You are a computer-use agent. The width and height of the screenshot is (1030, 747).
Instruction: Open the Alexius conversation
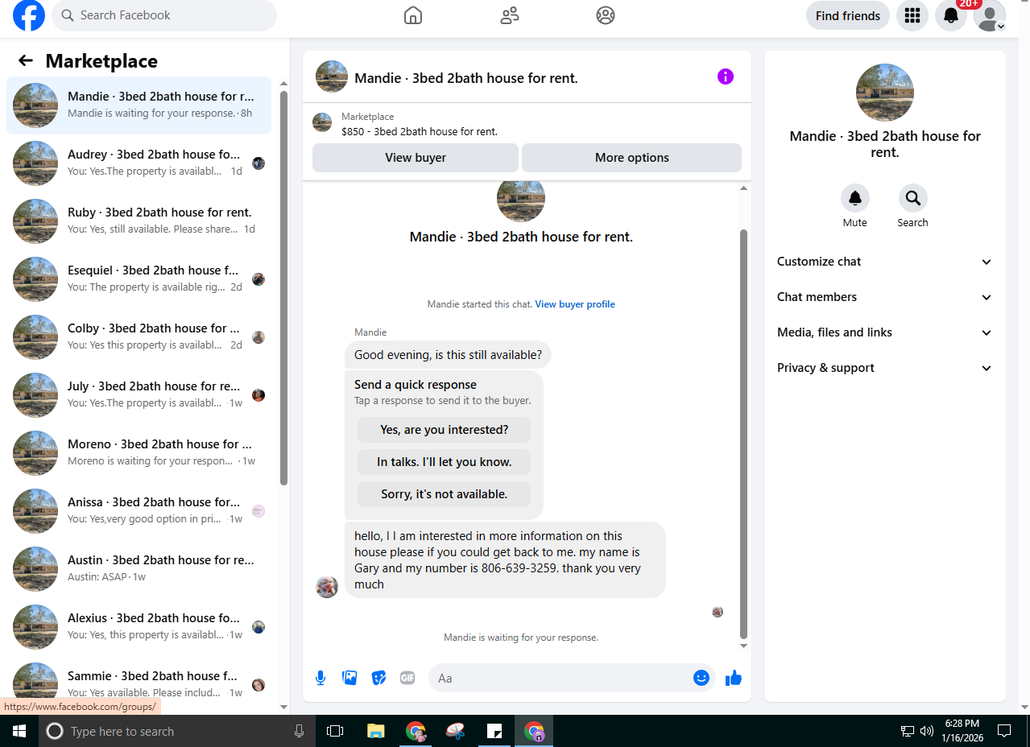(x=139, y=627)
